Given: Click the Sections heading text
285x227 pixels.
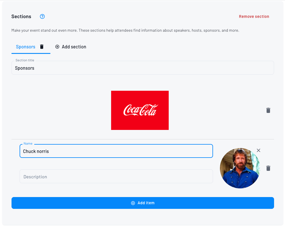Looking at the screenshot, I should point(21,16).
